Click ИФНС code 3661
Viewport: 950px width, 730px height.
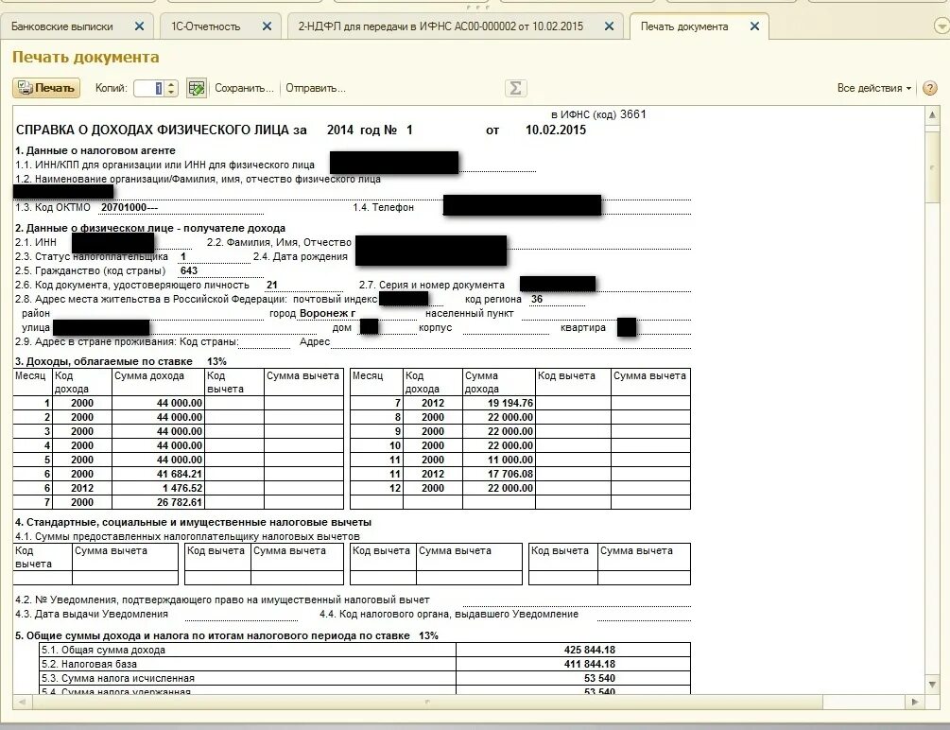pos(633,114)
